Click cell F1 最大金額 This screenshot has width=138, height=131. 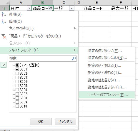coord(121,8)
